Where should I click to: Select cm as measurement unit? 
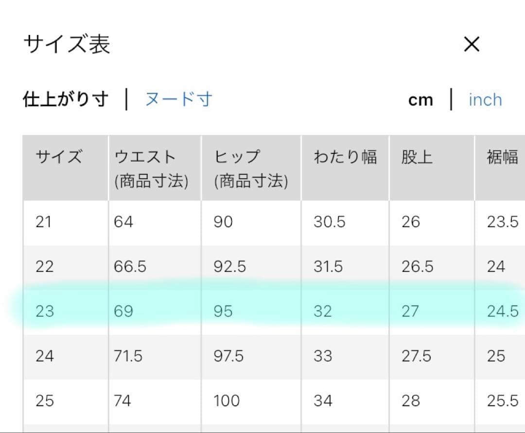[x=420, y=100]
